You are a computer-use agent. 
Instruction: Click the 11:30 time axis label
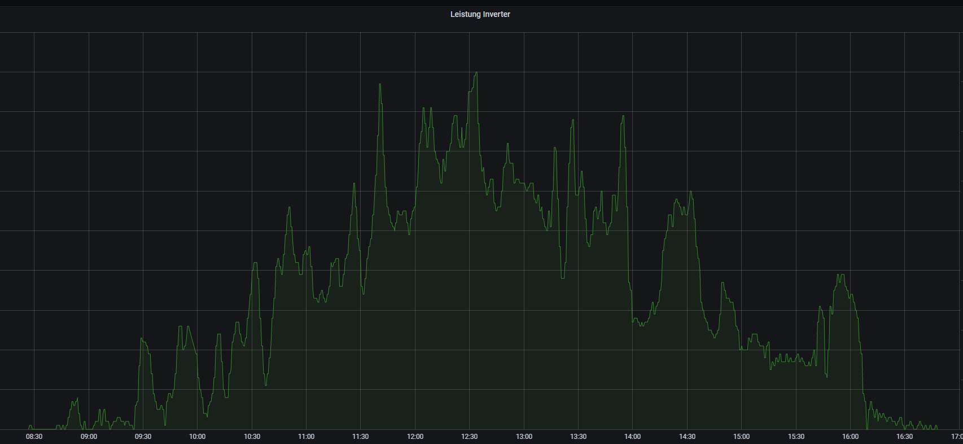360,437
